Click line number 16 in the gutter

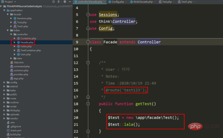76,90
